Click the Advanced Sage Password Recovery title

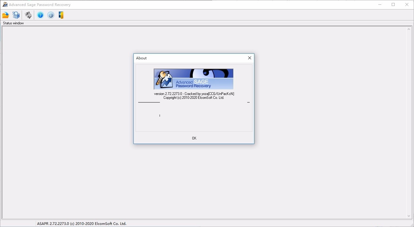[40, 5]
